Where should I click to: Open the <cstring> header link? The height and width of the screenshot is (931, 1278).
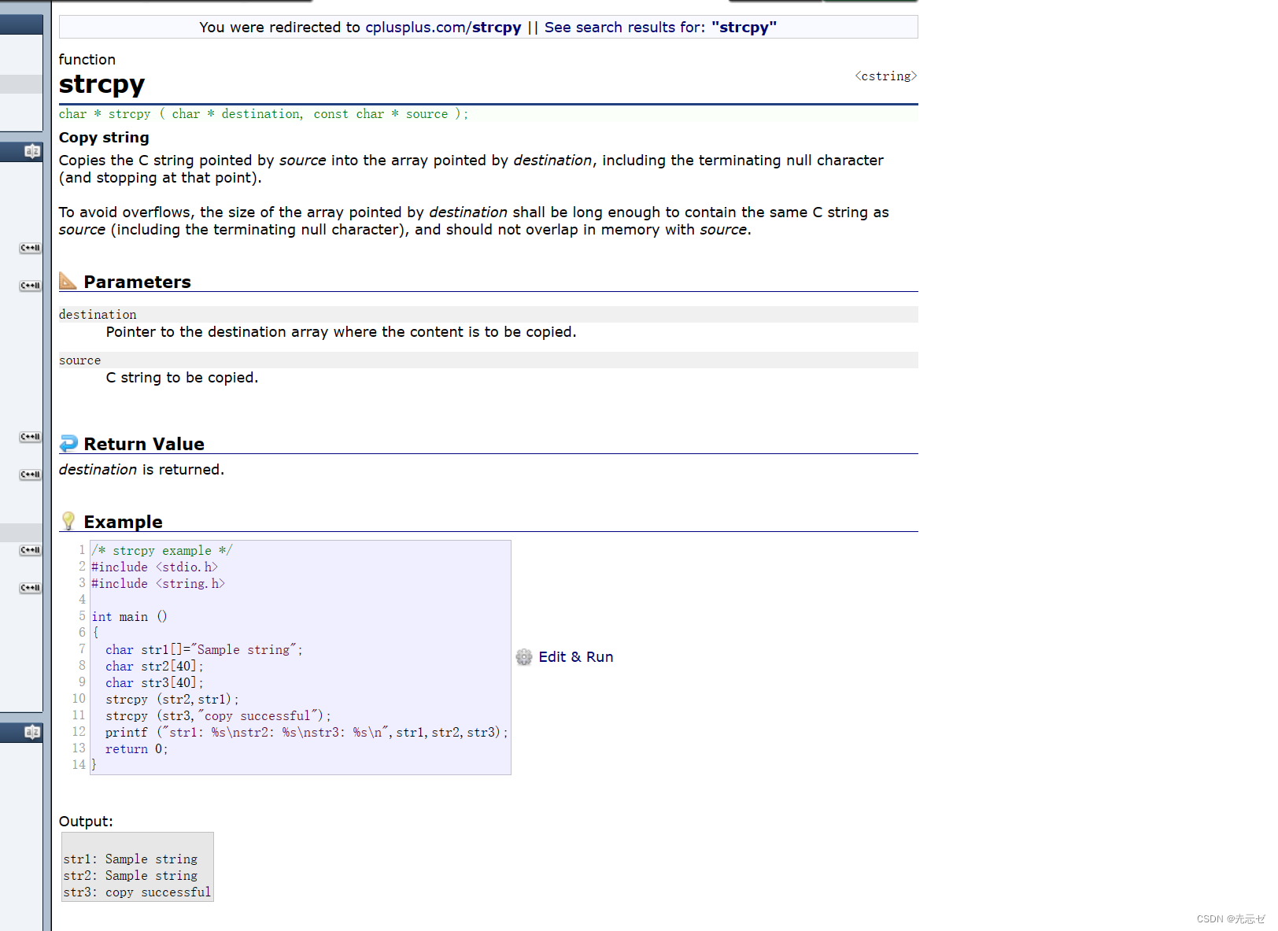pyautogui.click(x=886, y=76)
